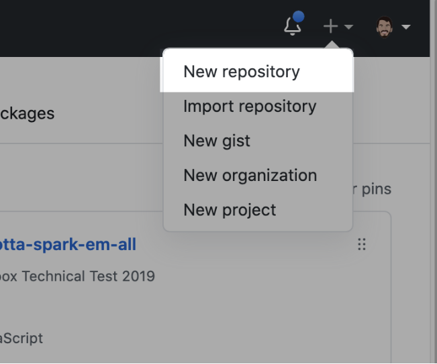The image size is (437, 364).
Task: Click the dropdown menu's top pointer arrow
Action: (x=331, y=45)
